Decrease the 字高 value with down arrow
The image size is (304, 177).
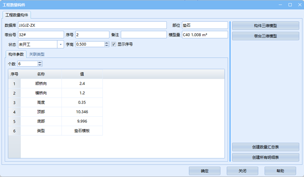(x=107, y=45)
